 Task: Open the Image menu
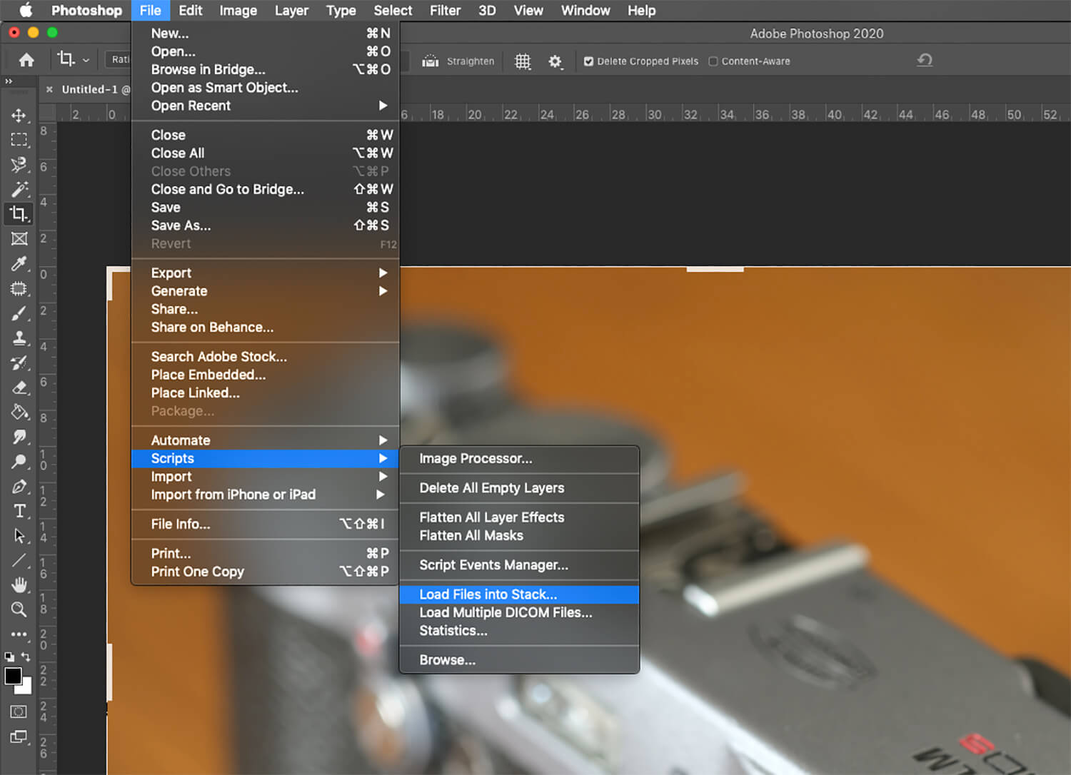[x=238, y=11]
